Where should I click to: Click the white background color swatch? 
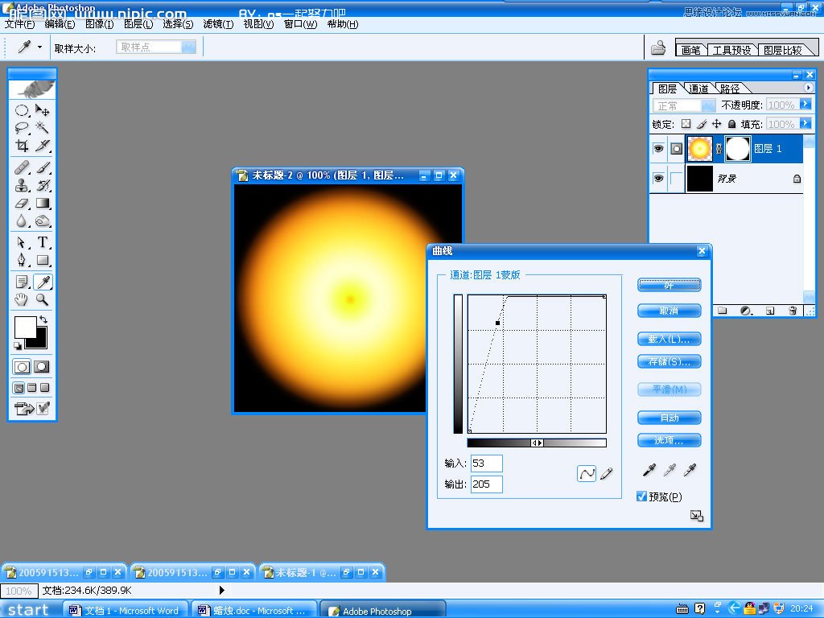[x=24, y=327]
